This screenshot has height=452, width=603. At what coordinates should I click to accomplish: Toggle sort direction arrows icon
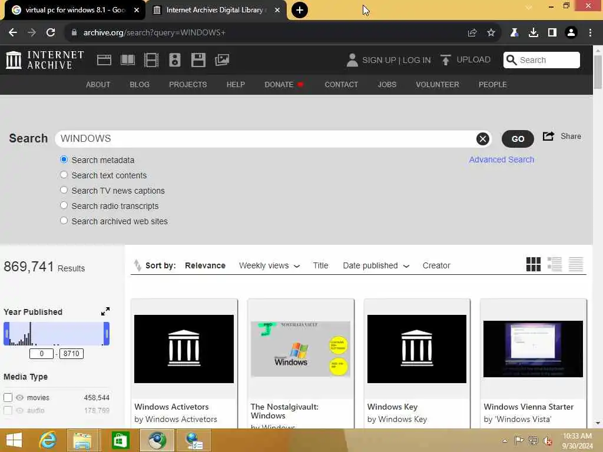tap(137, 265)
